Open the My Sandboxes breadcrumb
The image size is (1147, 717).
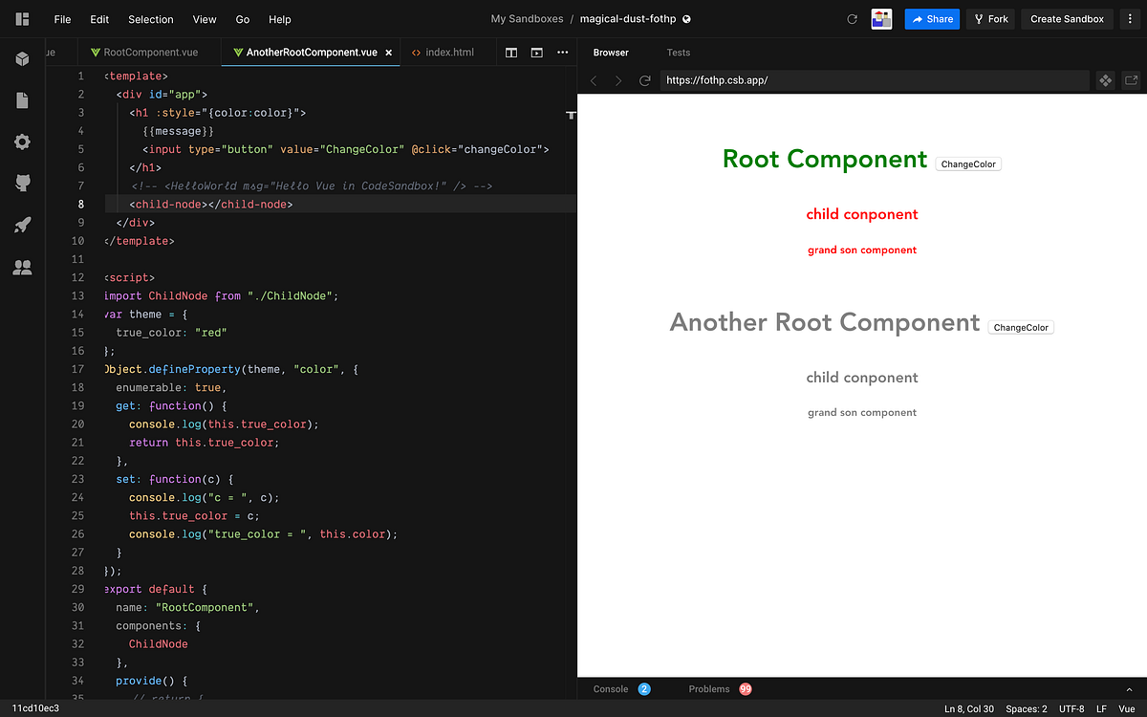(529, 18)
